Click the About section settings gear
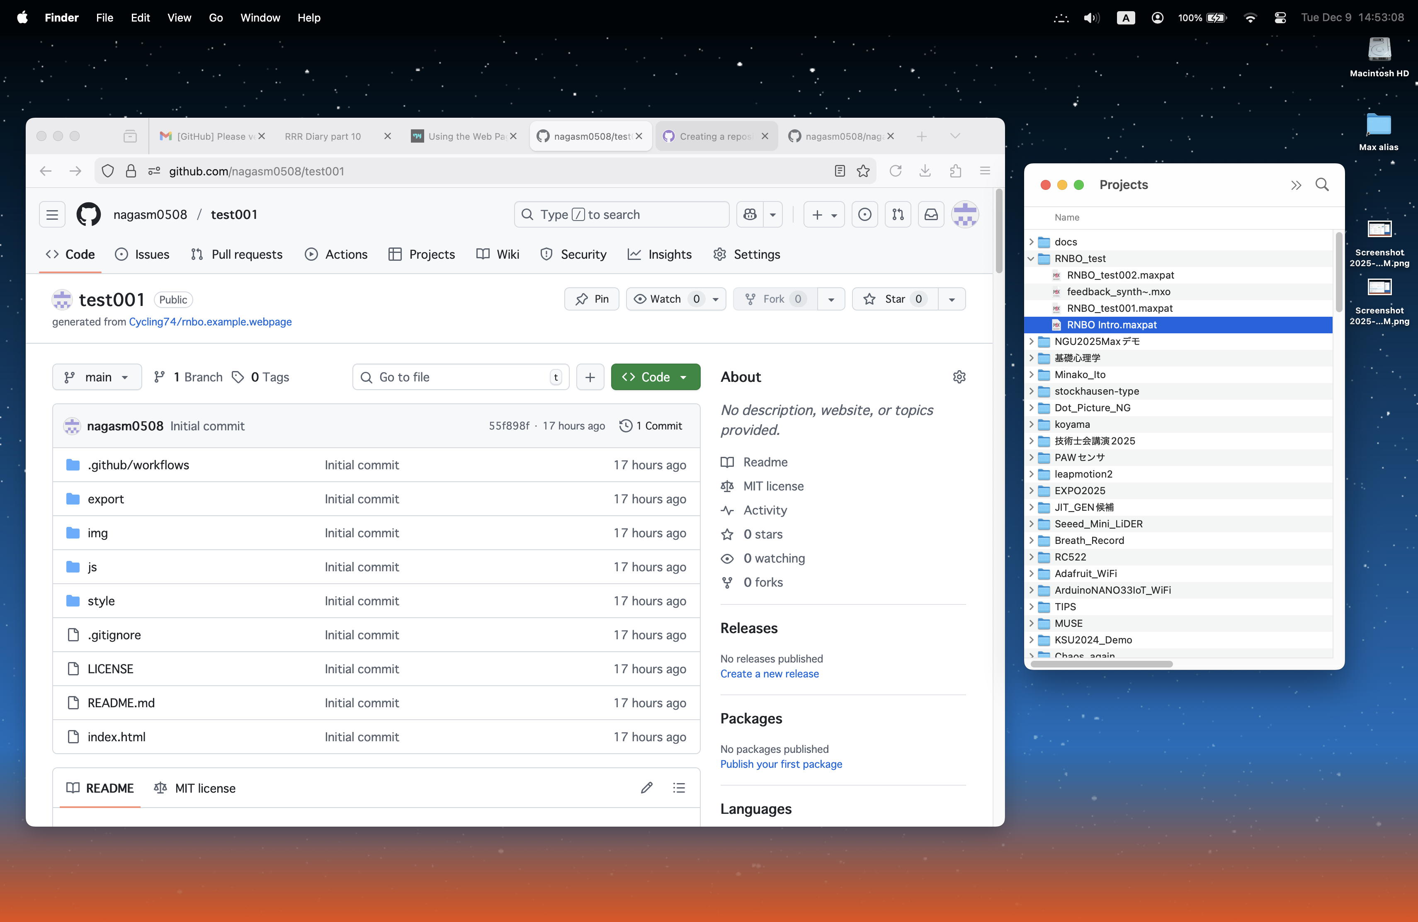This screenshot has height=922, width=1418. point(959,377)
